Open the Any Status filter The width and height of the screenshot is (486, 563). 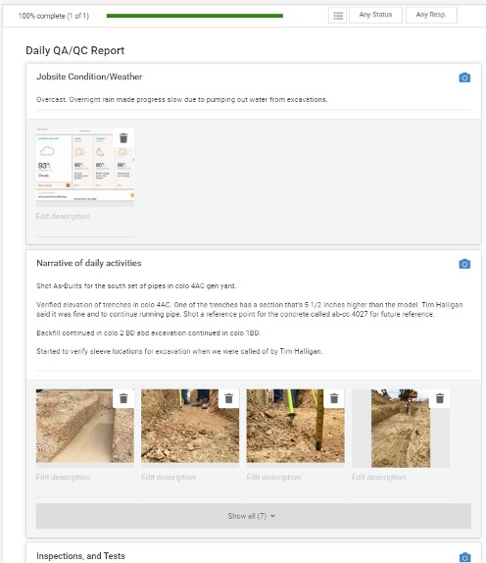[375, 15]
